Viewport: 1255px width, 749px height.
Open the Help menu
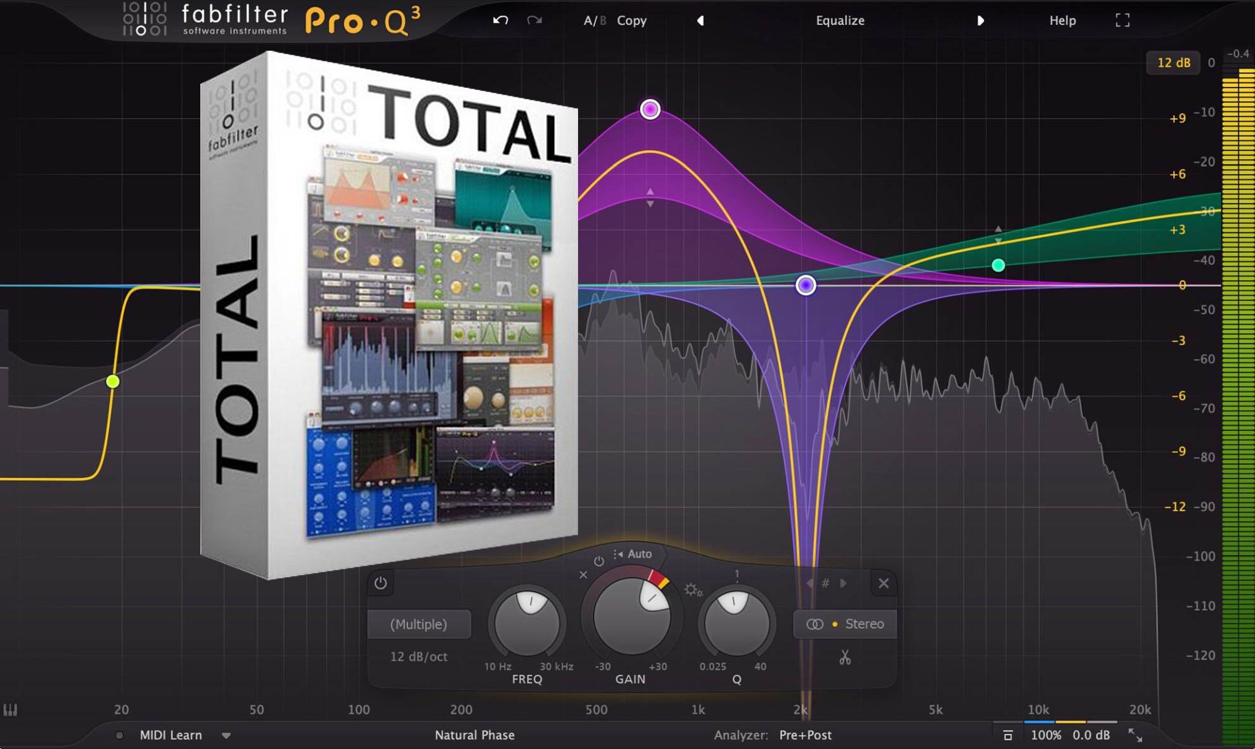coord(1062,20)
